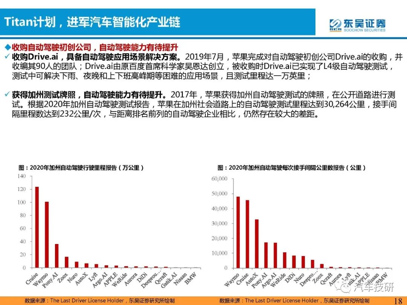Click the Waymo bar in the takeover-interval chart
This screenshot has height=305, width=407.
pyautogui.click(x=238, y=232)
